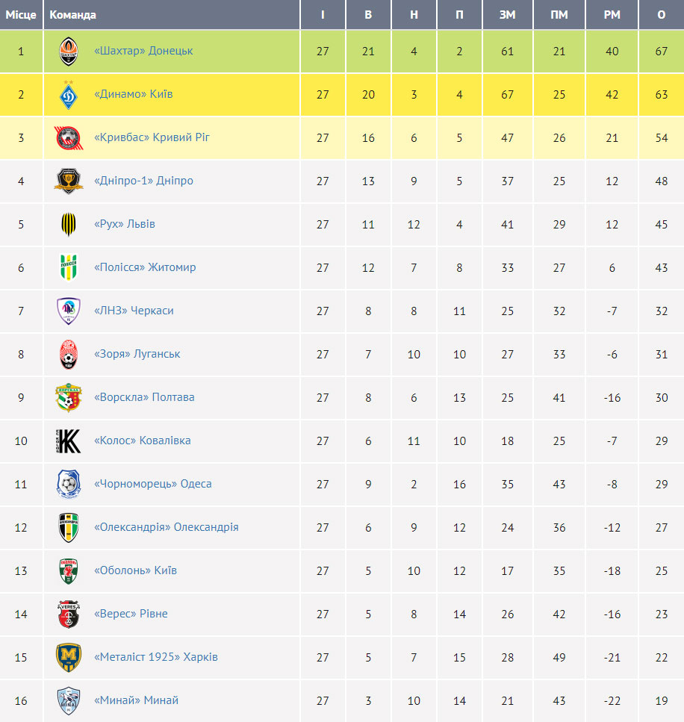This screenshot has height=722, width=684.
Task: Open the «Оболонь» Київ team link
Action: 135,570
